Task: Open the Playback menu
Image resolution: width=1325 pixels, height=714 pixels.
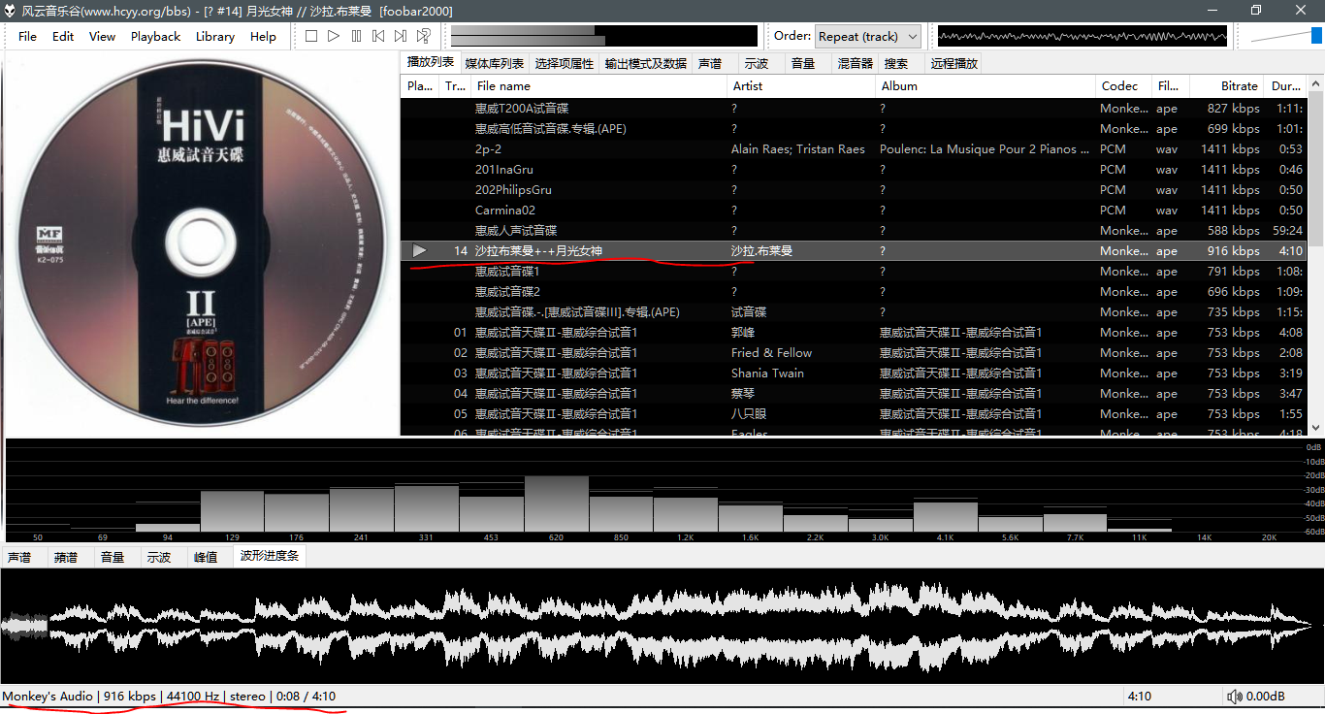Action: point(155,37)
